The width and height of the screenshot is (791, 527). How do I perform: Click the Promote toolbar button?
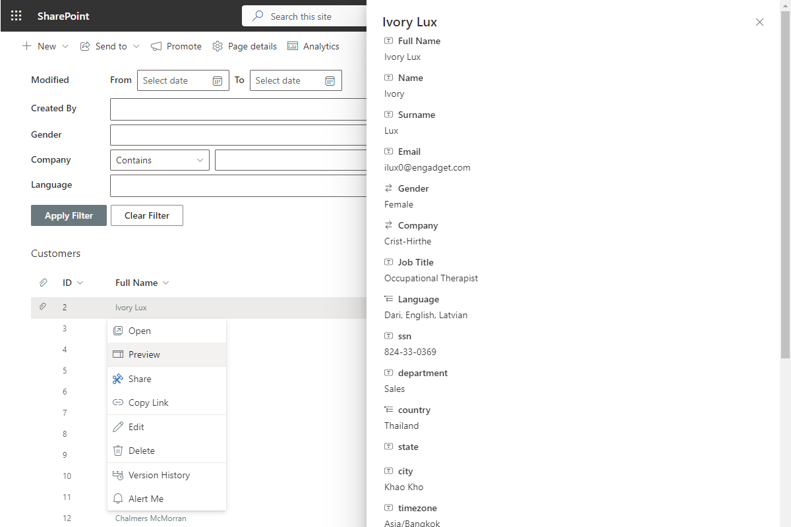[x=176, y=46]
